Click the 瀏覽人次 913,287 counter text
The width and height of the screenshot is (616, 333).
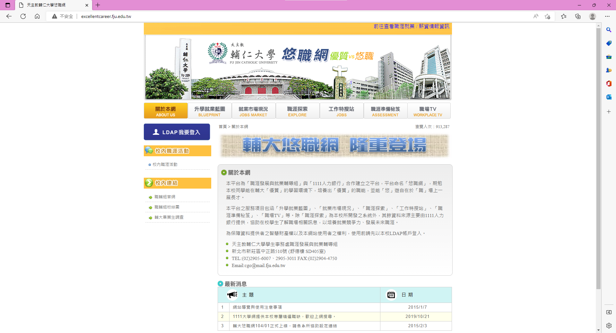[432, 127]
